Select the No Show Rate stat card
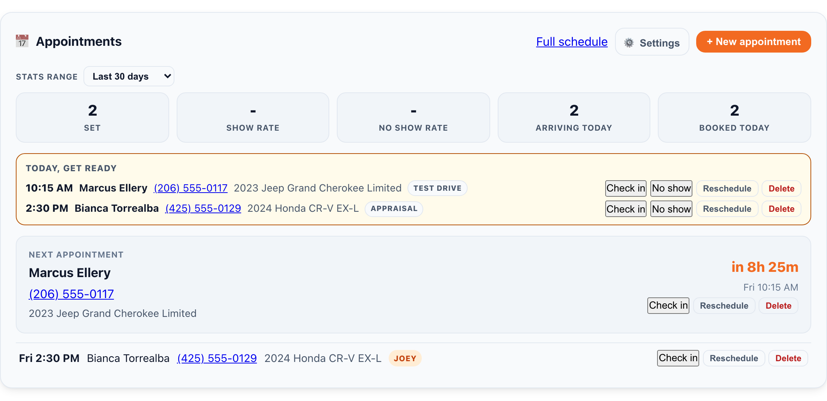 (x=413, y=118)
